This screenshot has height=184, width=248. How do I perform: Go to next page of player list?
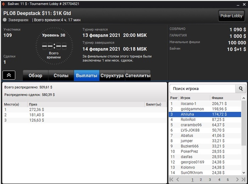click(237, 179)
